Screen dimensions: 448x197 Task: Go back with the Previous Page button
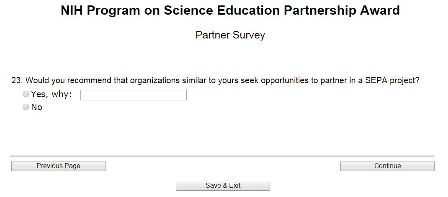58,166
